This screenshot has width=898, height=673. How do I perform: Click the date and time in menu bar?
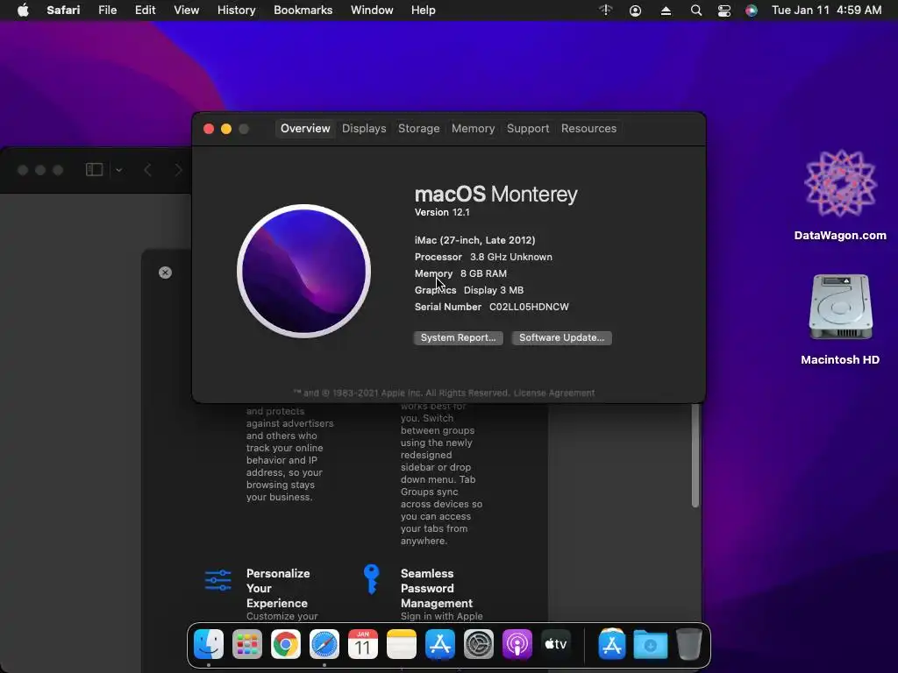tap(826, 11)
